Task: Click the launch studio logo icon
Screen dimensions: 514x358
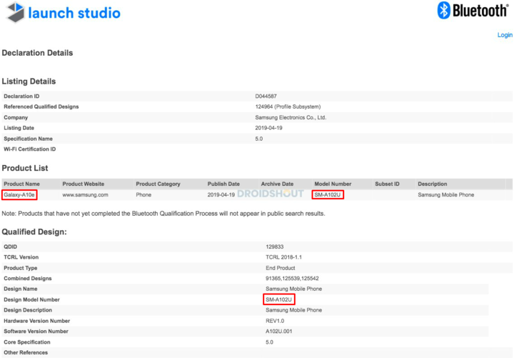Action: point(14,12)
